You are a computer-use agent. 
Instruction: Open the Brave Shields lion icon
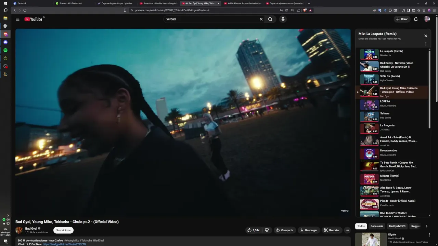pos(305,10)
